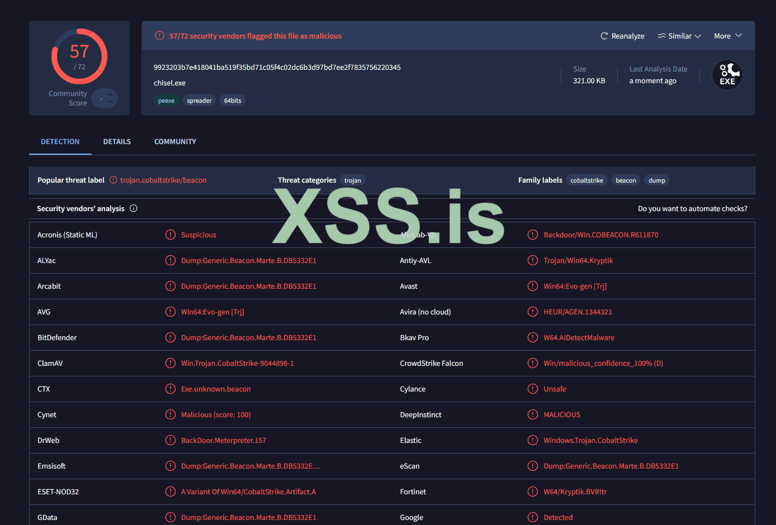Click the alert icon in the CTX row
This screenshot has height=525, width=776.
pyautogui.click(x=171, y=389)
